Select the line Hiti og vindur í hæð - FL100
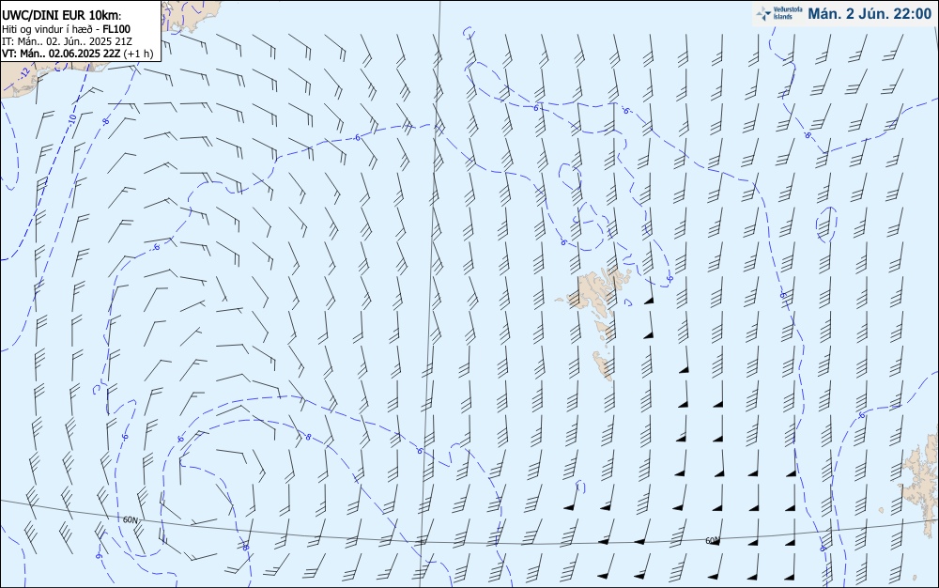Image resolution: width=939 pixels, height=588 pixels. pyautogui.click(x=67, y=29)
